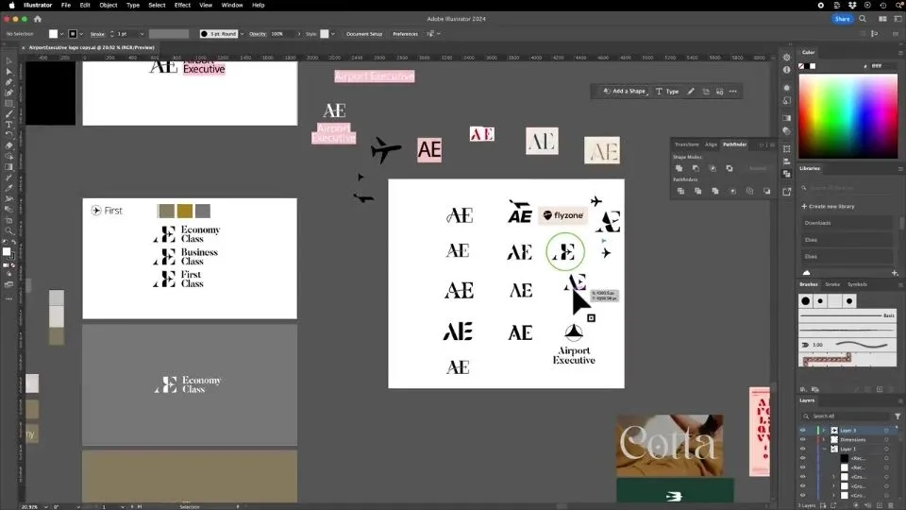Viewport: 906px width, 510px height.
Task: Switch to the Symbols tab
Action: pyautogui.click(x=857, y=284)
